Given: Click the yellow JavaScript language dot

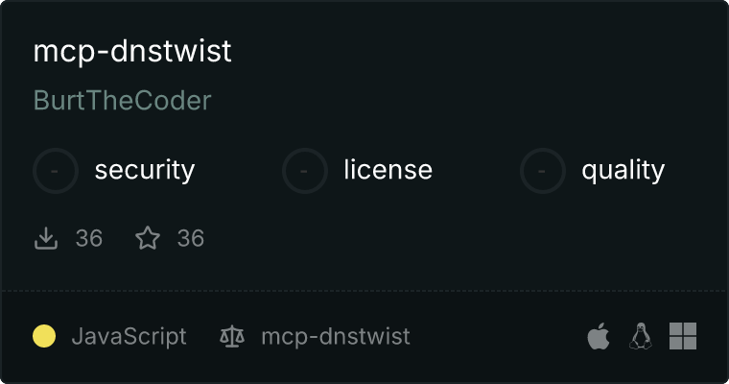Looking at the screenshot, I should [44, 336].
